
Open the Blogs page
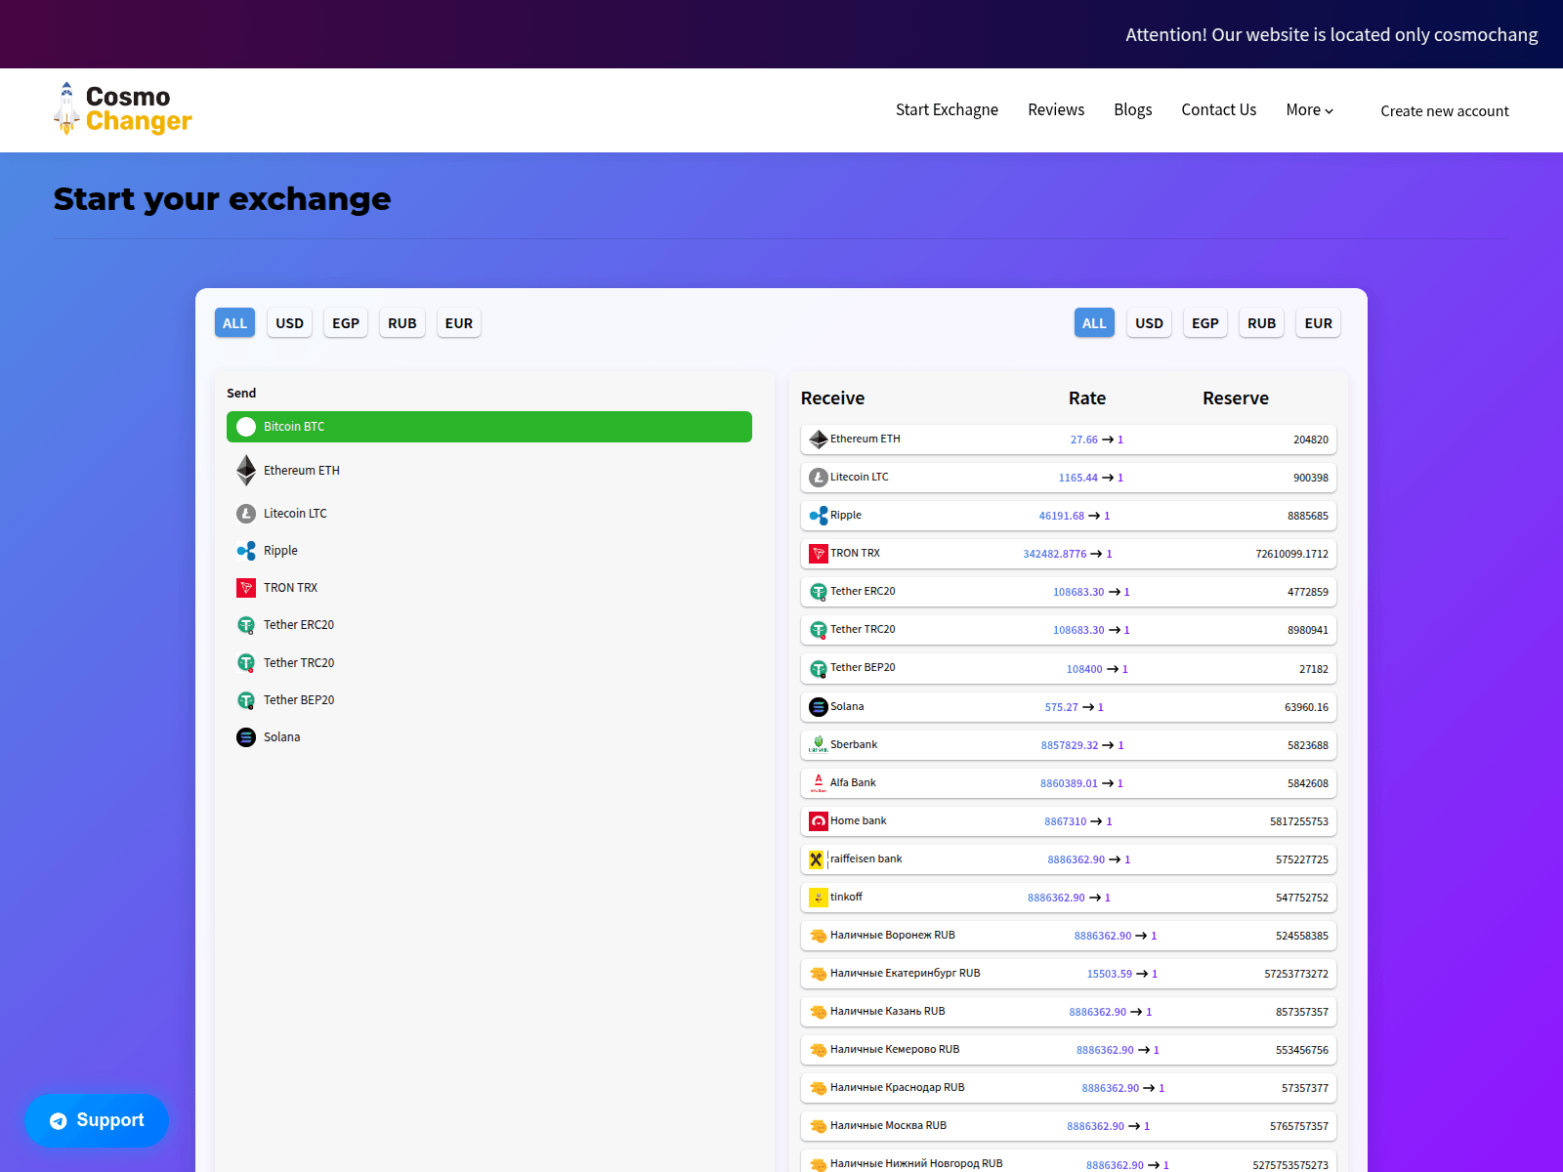tap(1133, 110)
